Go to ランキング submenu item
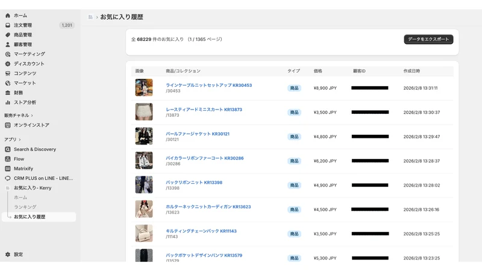 [25, 207]
